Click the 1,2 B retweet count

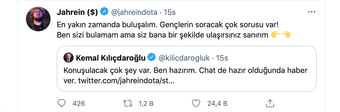[x=146, y=104]
